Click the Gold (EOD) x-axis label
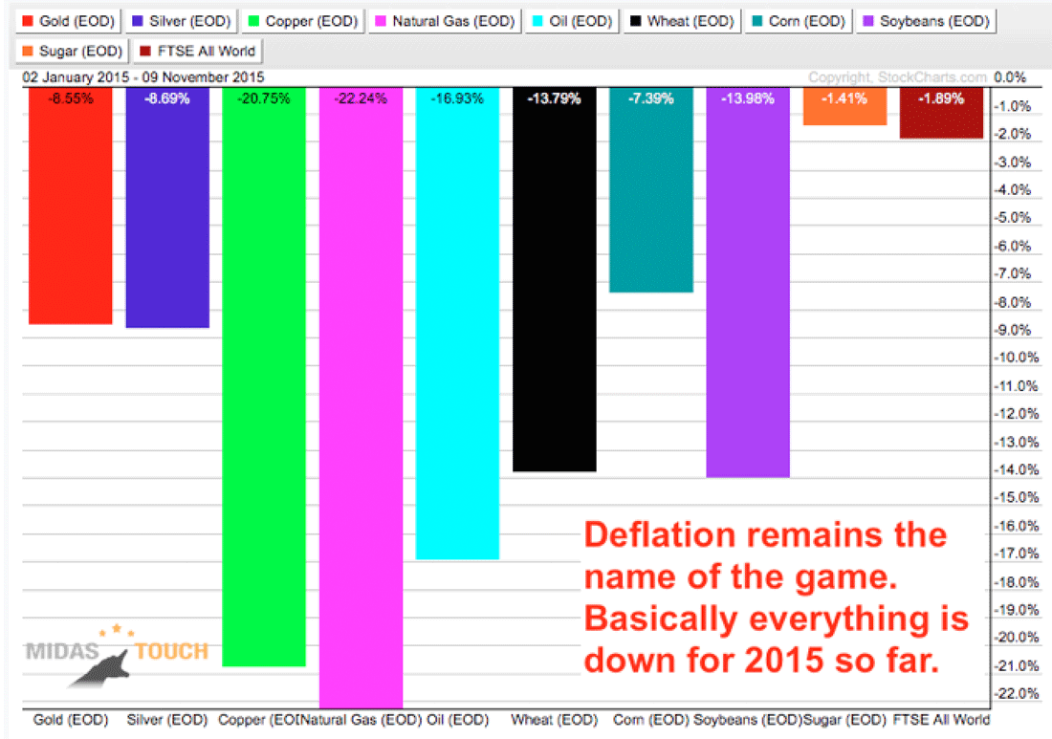 click(71, 720)
